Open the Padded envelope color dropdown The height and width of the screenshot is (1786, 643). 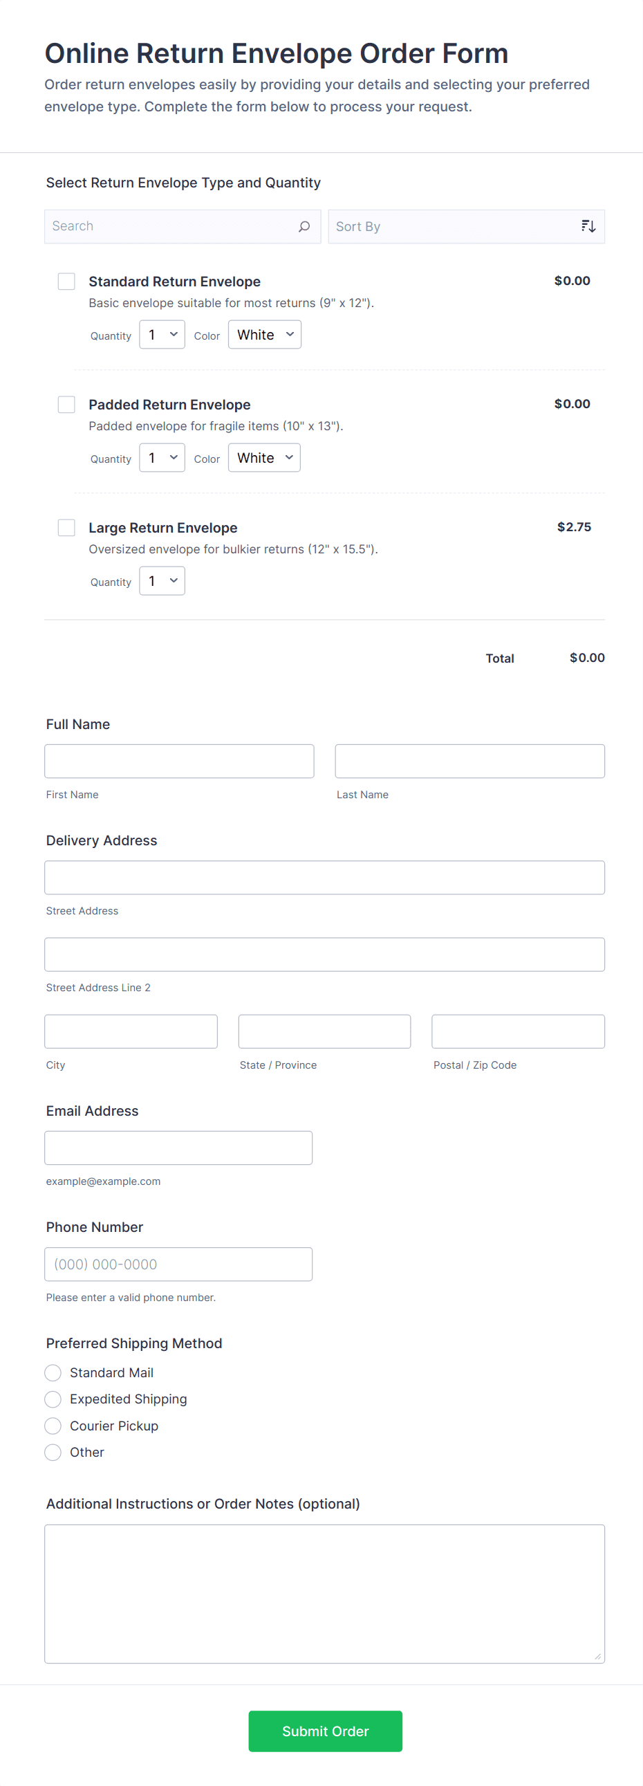point(264,458)
